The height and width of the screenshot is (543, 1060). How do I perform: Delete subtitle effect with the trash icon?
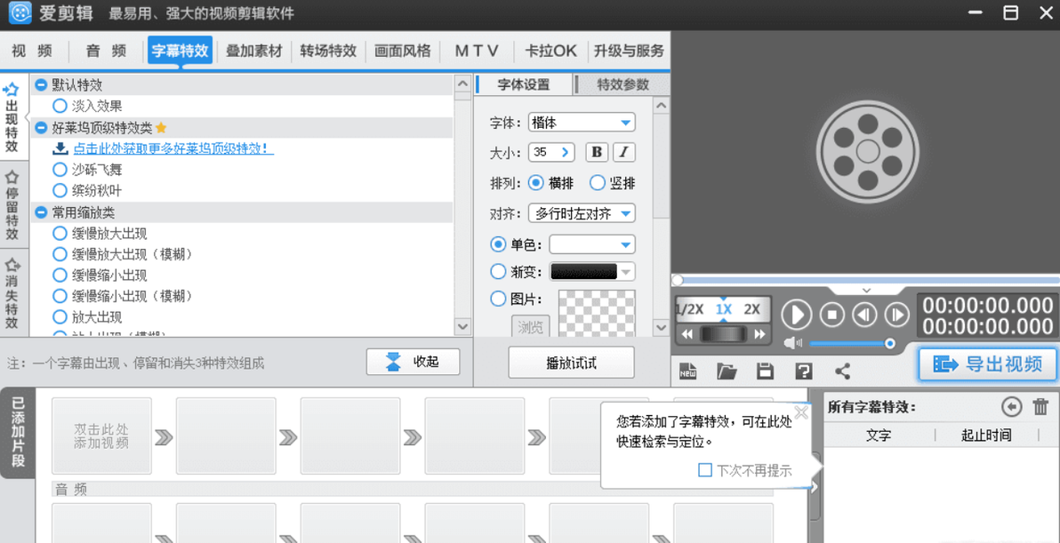(1040, 407)
